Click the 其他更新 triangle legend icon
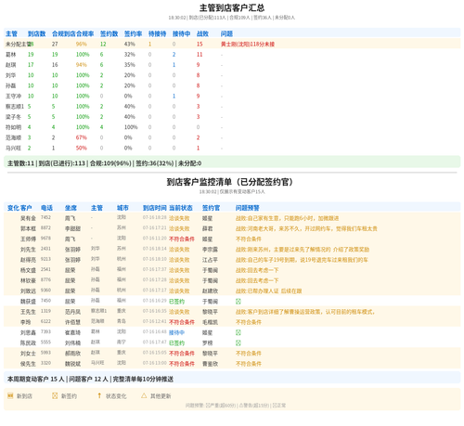The image size is (464, 426). coord(144,395)
